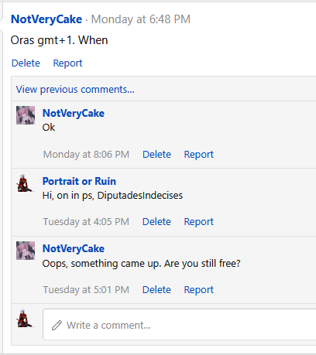316x355 pixels.
Task: Expand View previous comments
Action: click(x=75, y=90)
